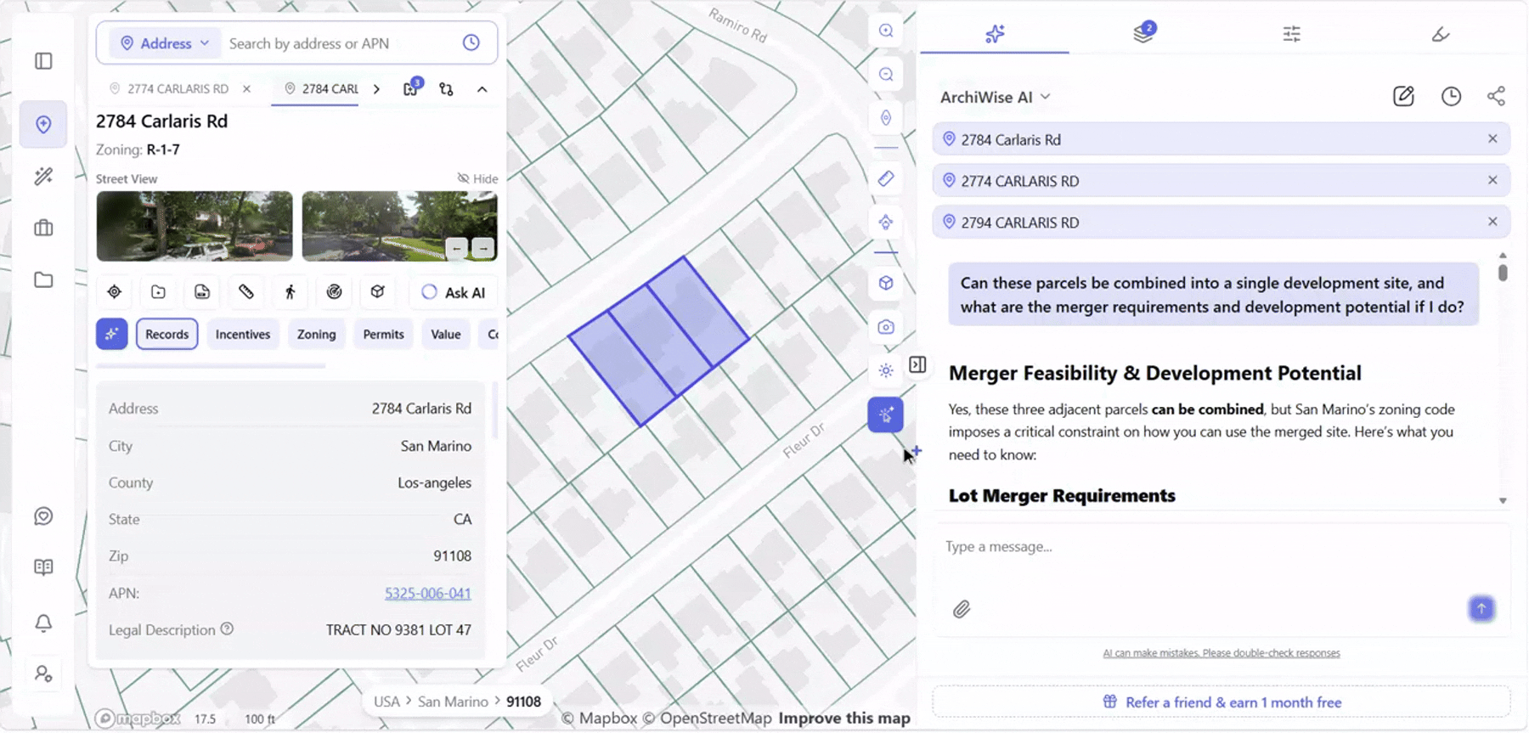Screen dimensions: 1529x733
Task: Click the Ask AI button
Action: click(x=454, y=292)
